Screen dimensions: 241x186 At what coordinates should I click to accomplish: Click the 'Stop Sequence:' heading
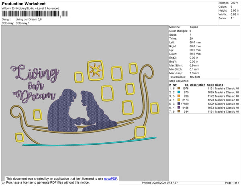179,81
